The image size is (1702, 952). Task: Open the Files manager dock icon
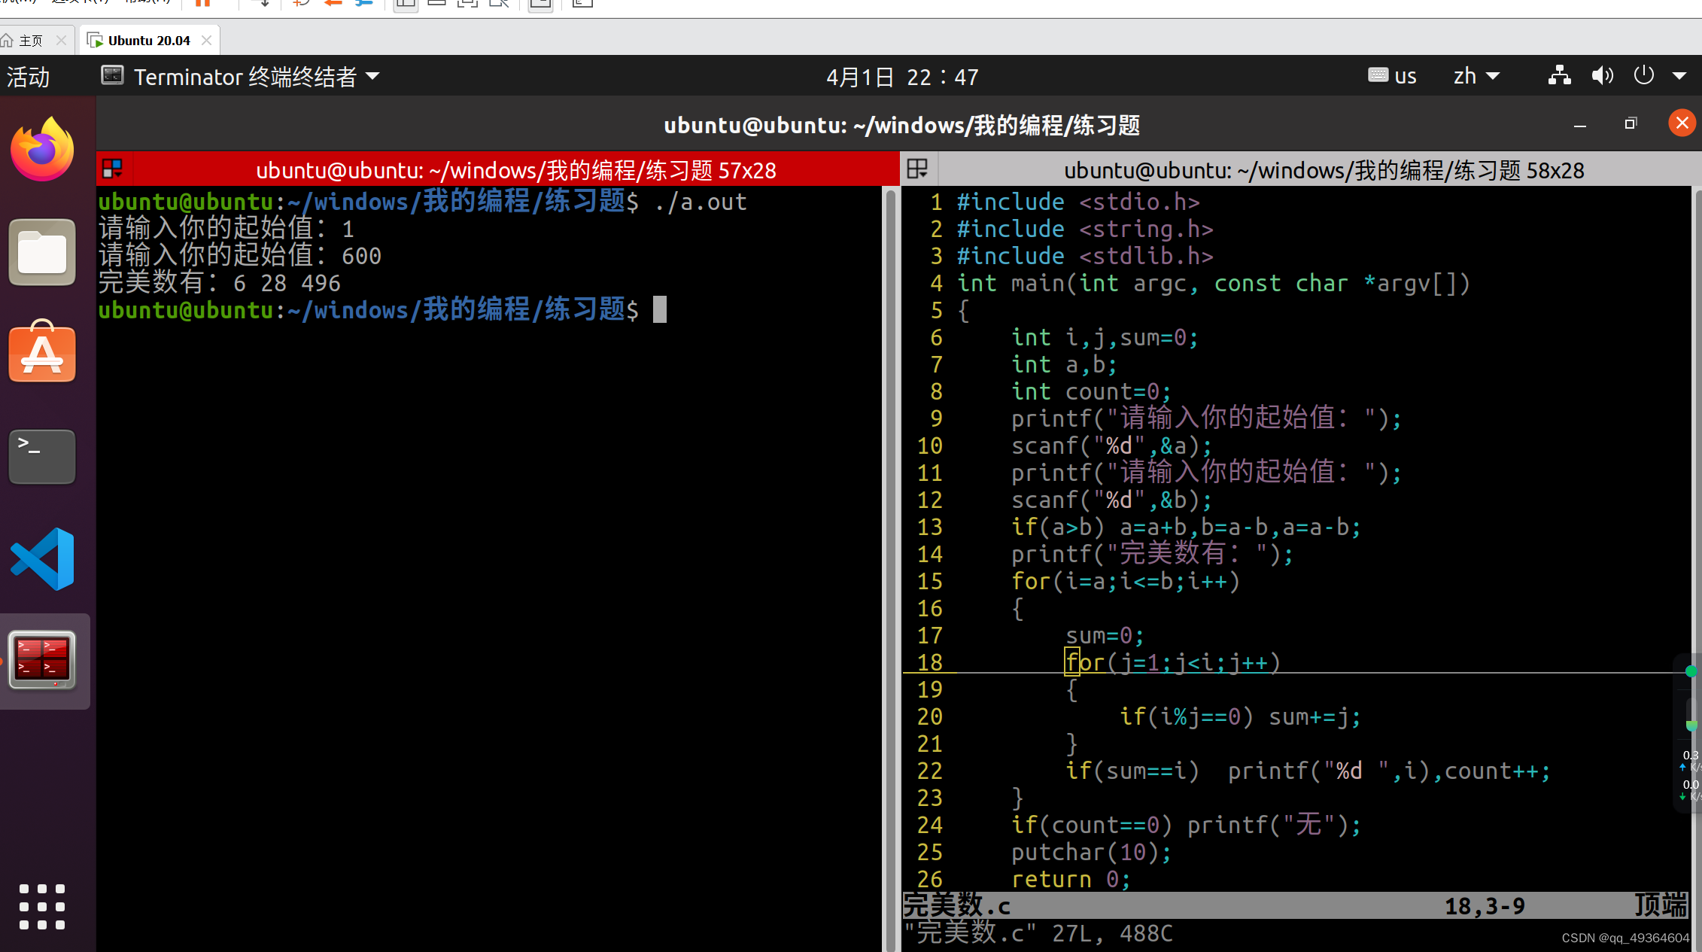pyautogui.click(x=42, y=253)
